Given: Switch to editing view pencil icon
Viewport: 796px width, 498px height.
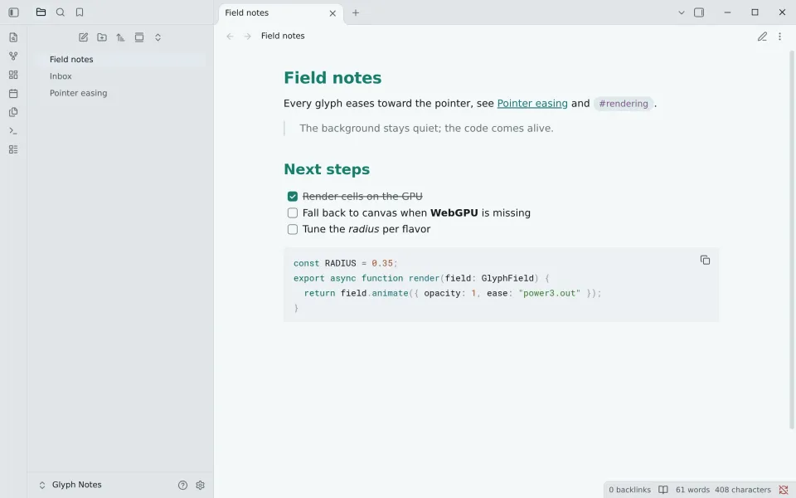Looking at the screenshot, I should coord(762,36).
